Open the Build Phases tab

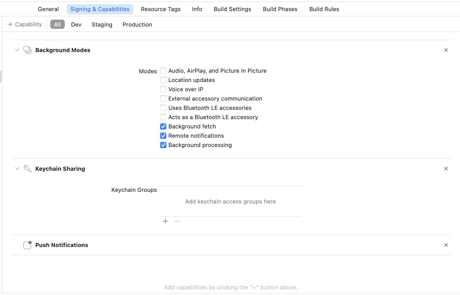[x=280, y=9]
